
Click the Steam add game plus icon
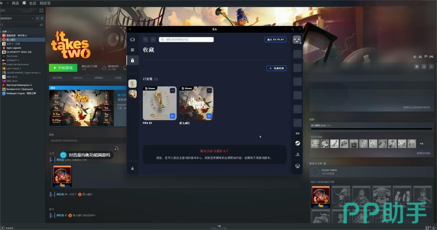point(2,228)
